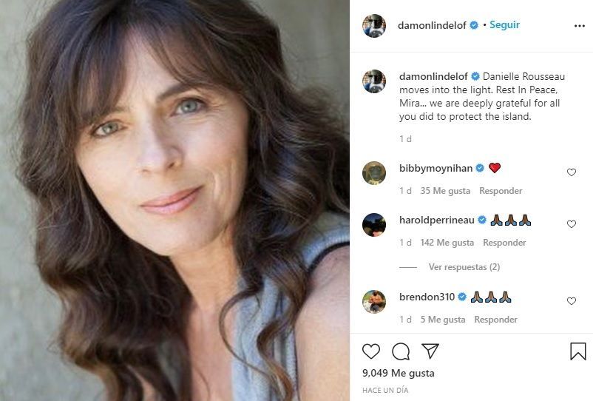Like haroldperrineau's praying hands comment

[571, 224]
